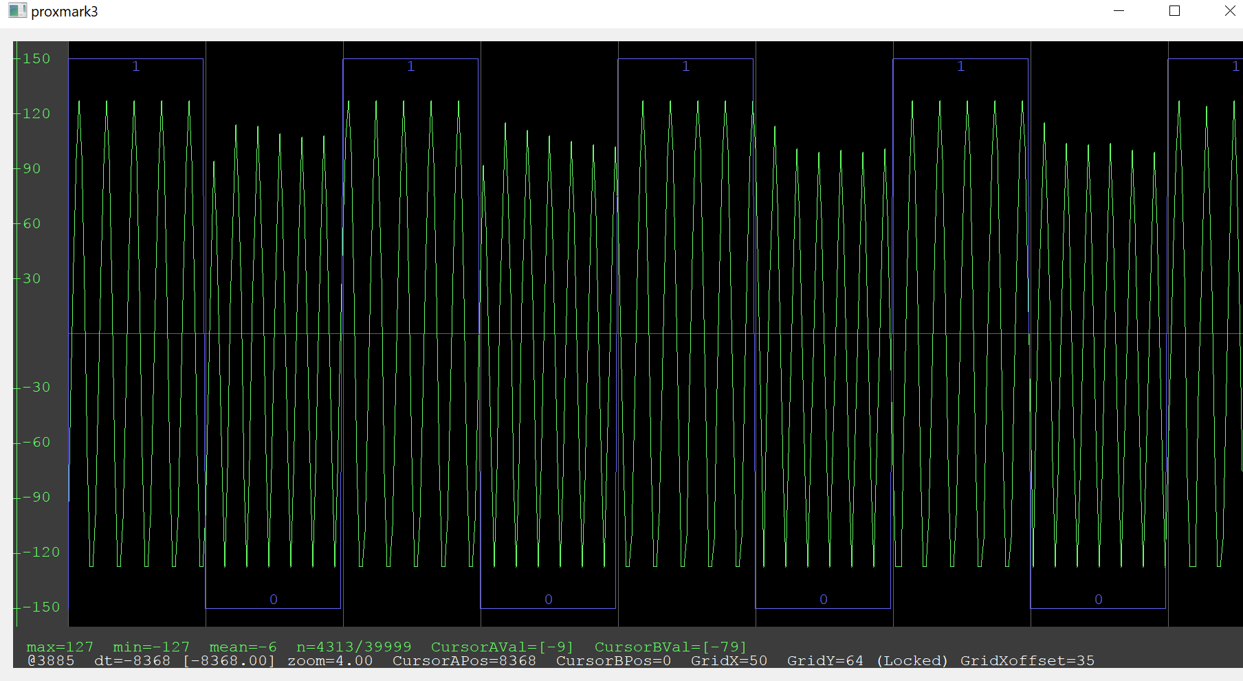Click the min=-127 readout

(x=152, y=646)
